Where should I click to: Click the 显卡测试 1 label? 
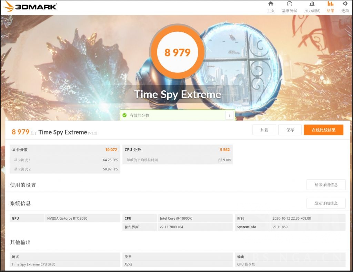(x=22, y=160)
